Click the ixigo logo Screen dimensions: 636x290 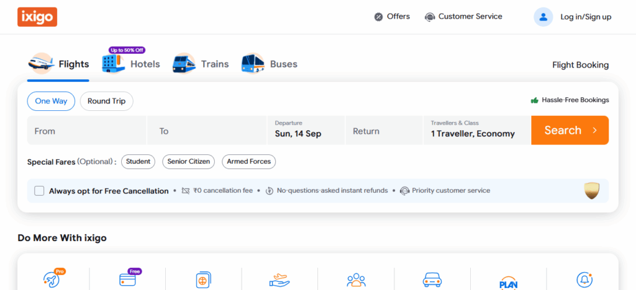pyautogui.click(x=37, y=17)
